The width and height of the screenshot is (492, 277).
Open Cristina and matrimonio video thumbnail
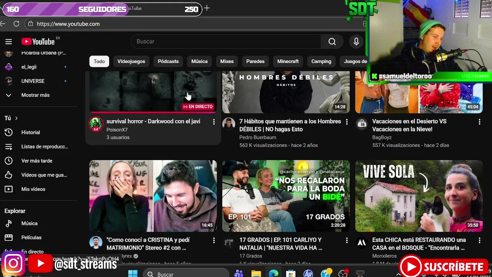click(153, 196)
